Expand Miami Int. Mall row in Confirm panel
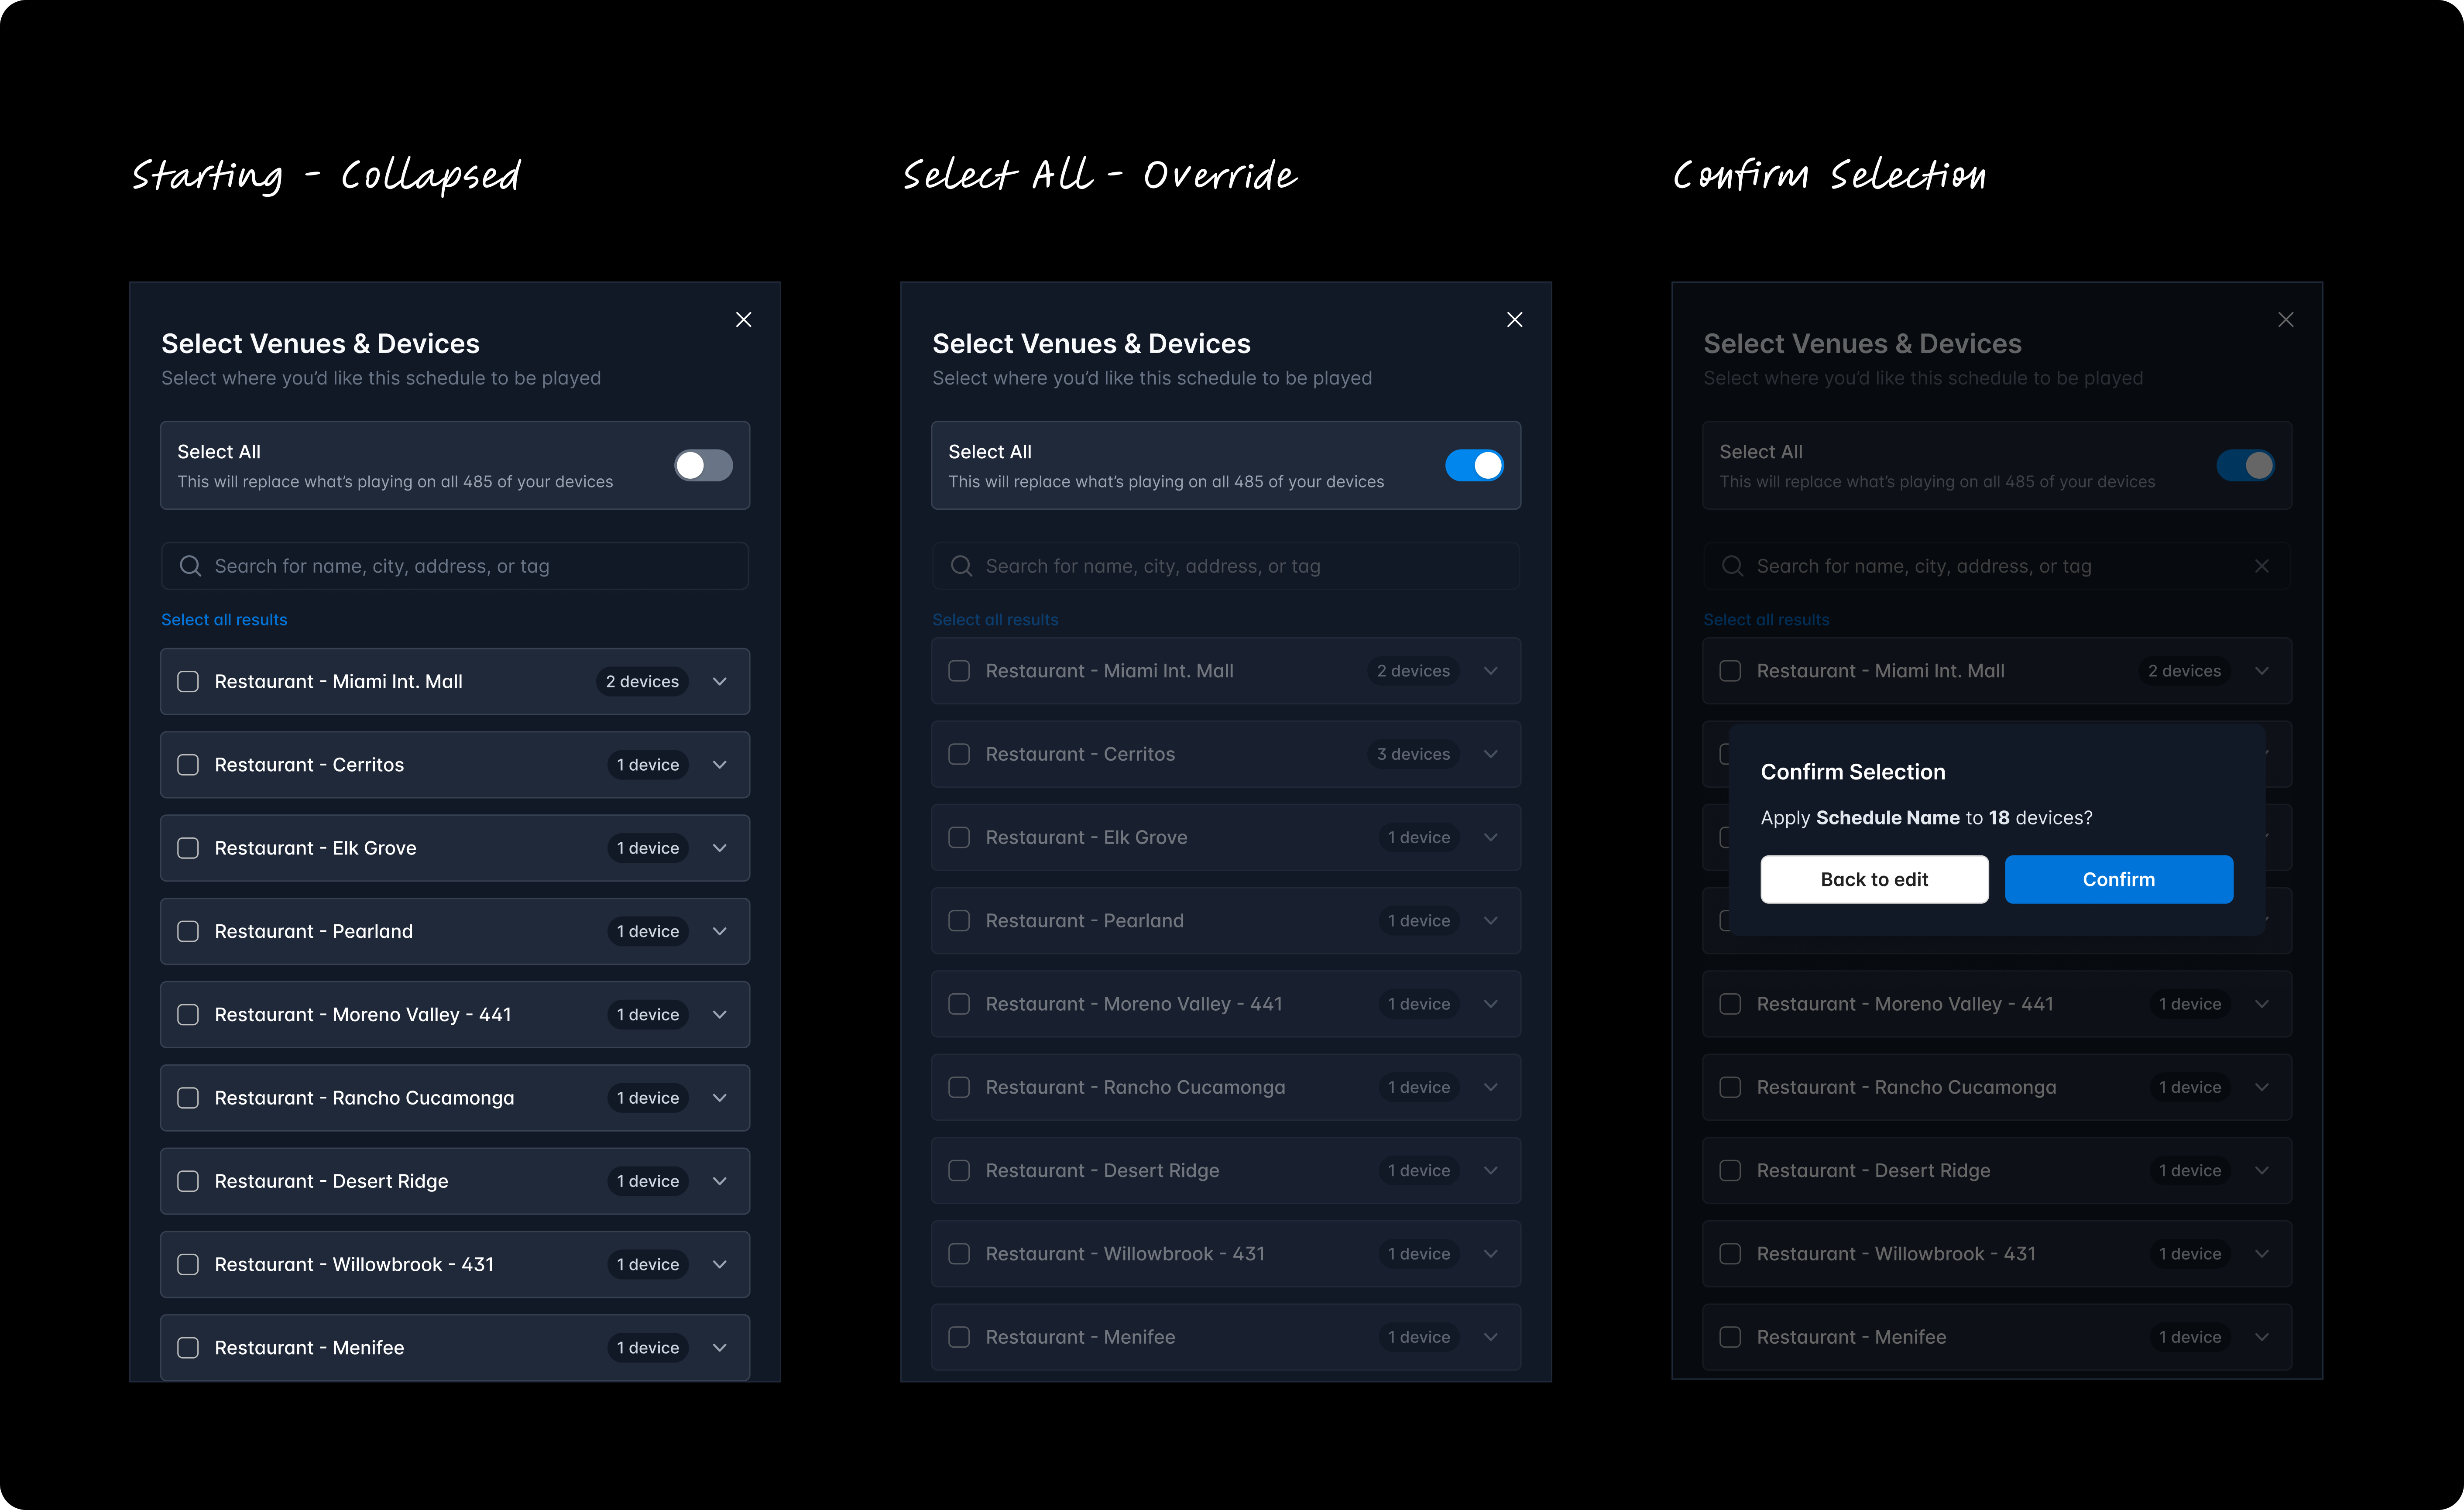The height and width of the screenshot is (1510, 2464). [x=2262, y=671]
